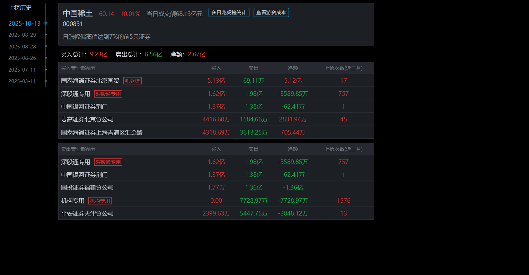Open 平安证券天津分公司 row
Screen dimensions: 529x275
[216, 213]
